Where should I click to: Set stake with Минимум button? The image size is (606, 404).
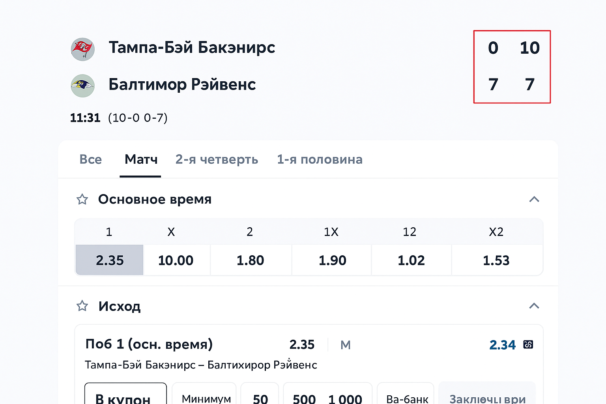point(206,396)
